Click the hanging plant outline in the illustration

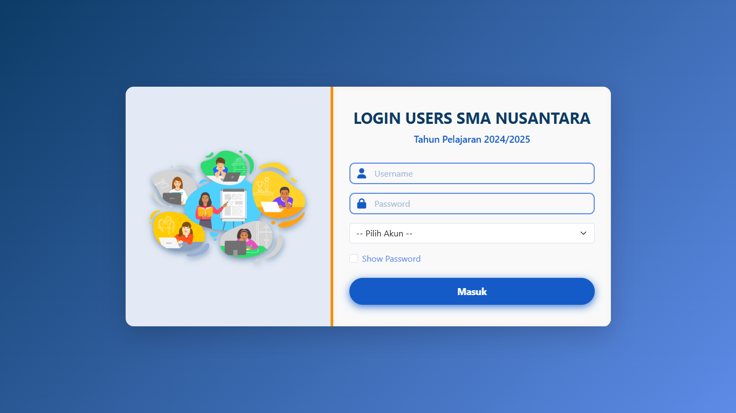[x=166, y=223]
